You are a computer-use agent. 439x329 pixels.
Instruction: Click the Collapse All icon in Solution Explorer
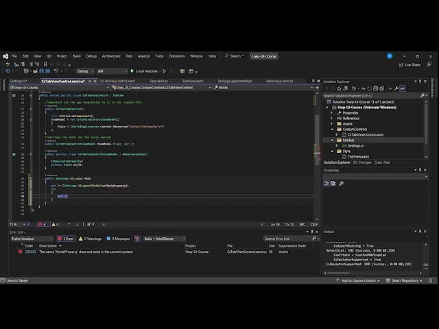click(375, 88)
